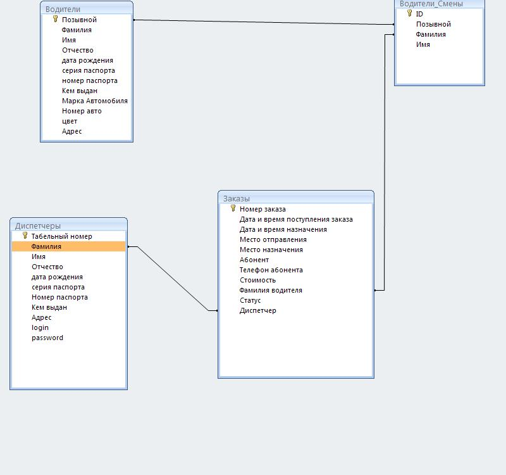Click the relationship line between Водители and Водители_Смены
506x475 pixels.
coord(264,22)
